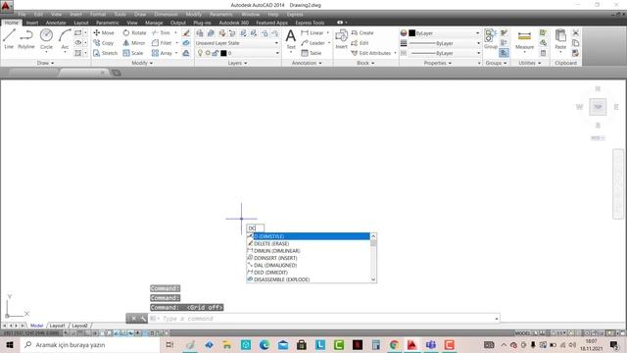The width and height of the screenshot is (627, 353).
Task: Click the Linear dimension tool
Action: pos(313,32)
